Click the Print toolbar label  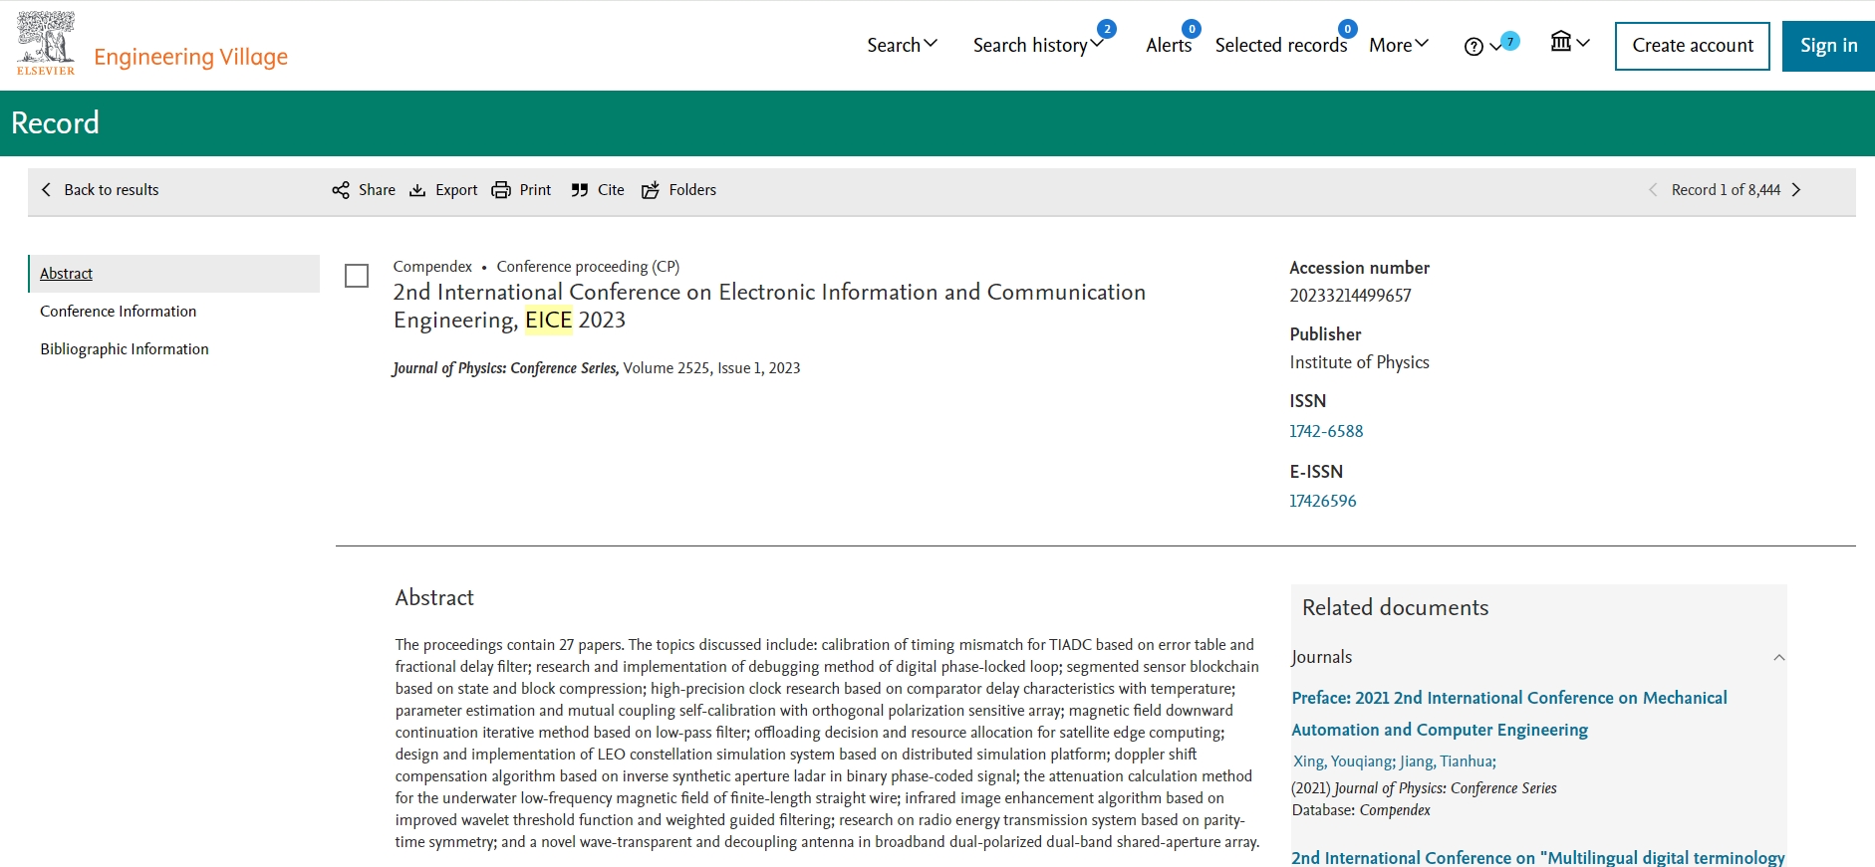(535, 190)
